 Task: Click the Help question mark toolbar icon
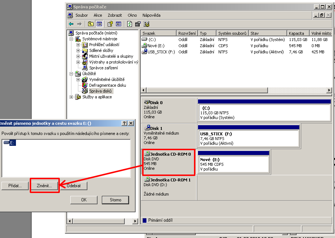coord(110,24)
